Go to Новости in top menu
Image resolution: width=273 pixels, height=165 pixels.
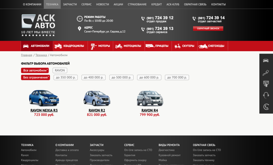click(103, 4)
